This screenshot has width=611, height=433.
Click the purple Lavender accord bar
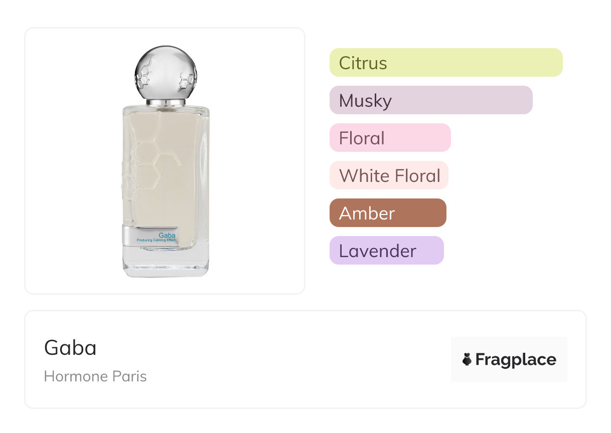(386, 251)
